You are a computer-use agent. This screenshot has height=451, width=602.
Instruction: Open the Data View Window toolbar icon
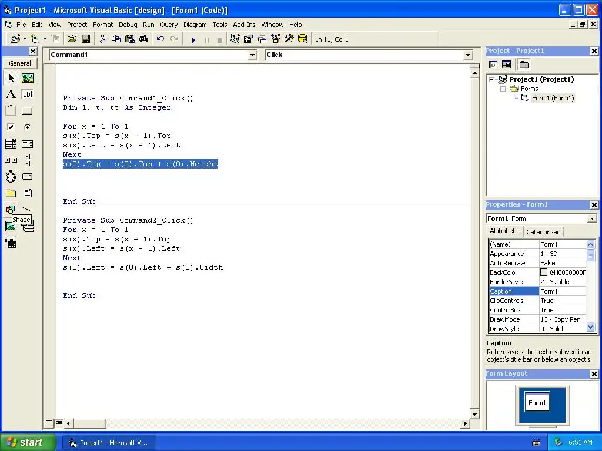point(303,39)
